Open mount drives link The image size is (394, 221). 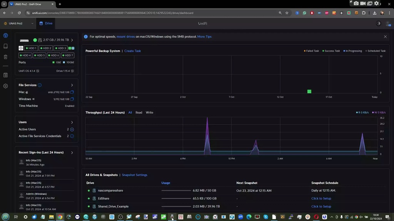tap(126, 36)
